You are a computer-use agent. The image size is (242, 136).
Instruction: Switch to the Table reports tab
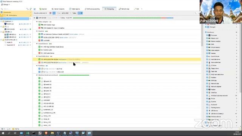(x=74, y=9)
